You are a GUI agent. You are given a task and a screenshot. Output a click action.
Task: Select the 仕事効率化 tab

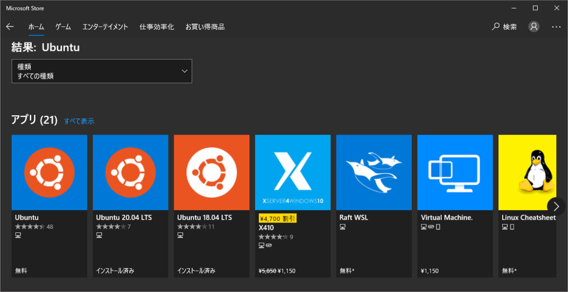coord(157,27)
